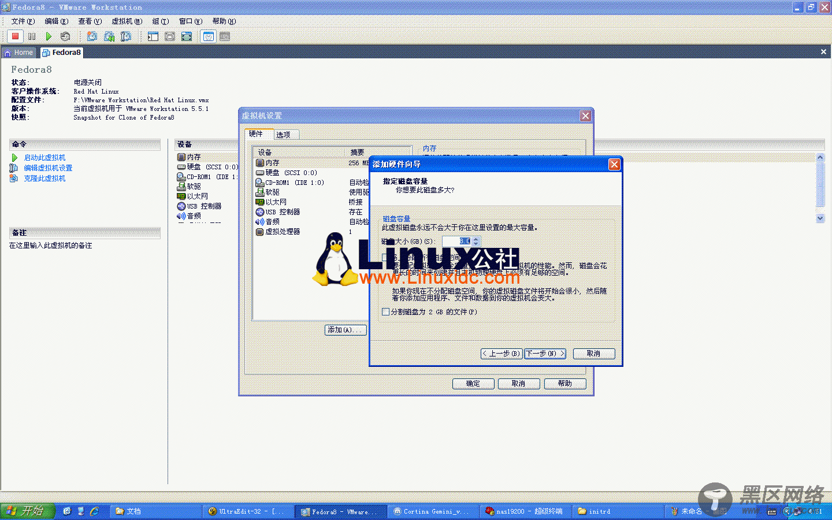Screen dimensions: 832x520
Task: Open the 文件(F) menu
Action: (23, 21)
